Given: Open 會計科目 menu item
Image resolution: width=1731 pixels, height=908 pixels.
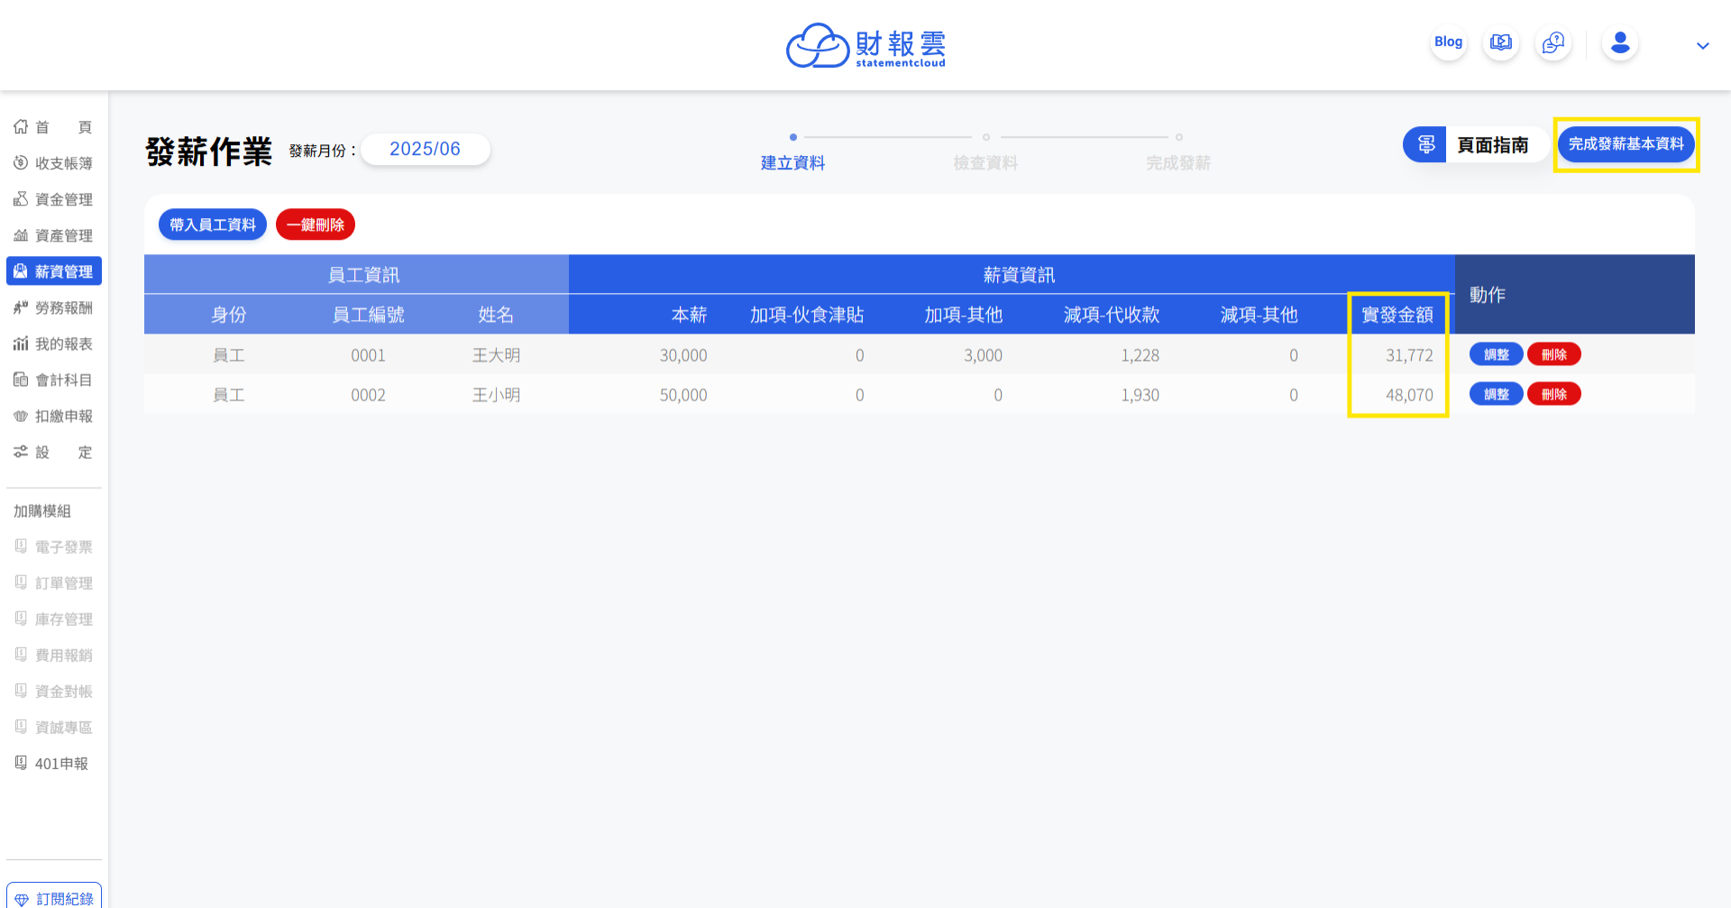Looking at the screenshot, I should click(54, 380).
